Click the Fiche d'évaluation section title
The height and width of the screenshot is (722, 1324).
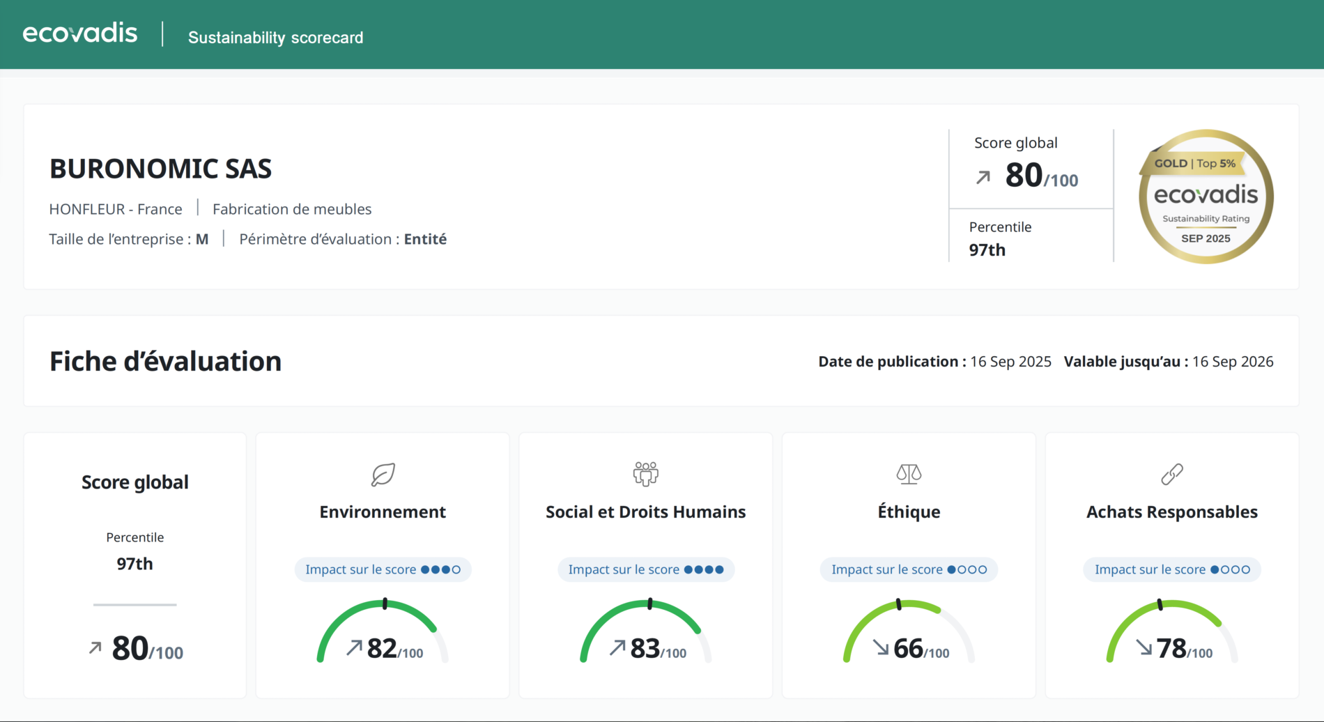click(165, 361)
